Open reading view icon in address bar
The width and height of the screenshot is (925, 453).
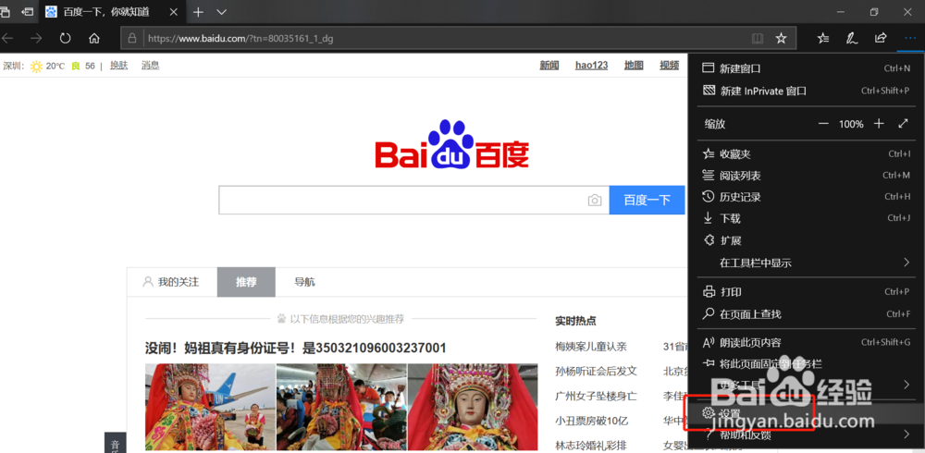(x=758, y=38)
